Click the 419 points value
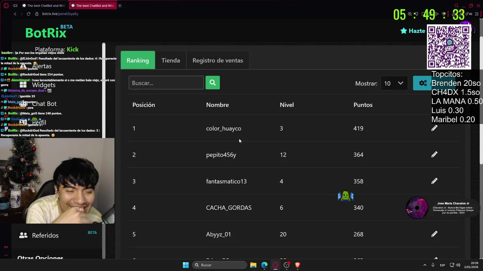The height and width of the screenshot is (271, 483). 358,128
